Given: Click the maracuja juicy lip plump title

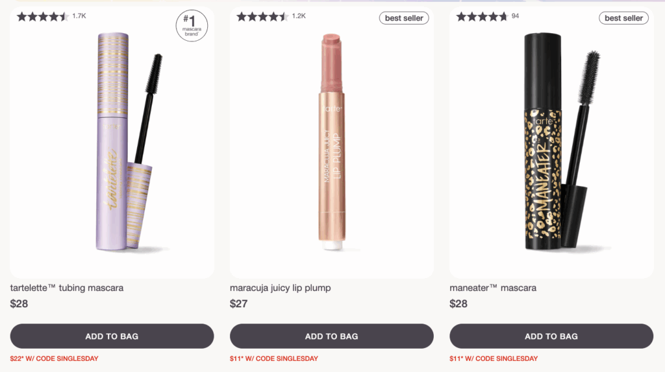Looking at the screenshot, I should (x=281, y=288).
